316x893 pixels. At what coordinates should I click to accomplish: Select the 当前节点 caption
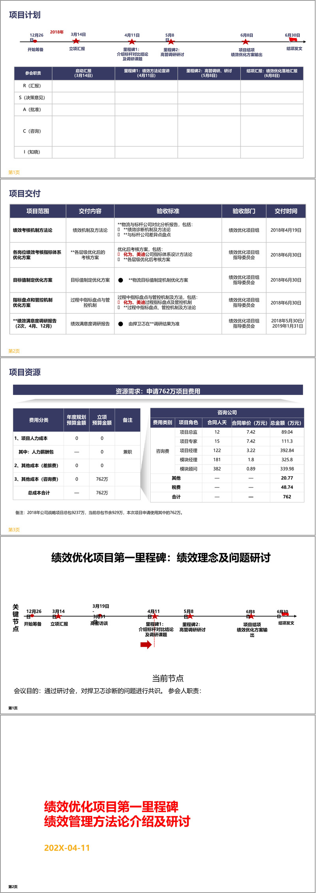[x=168, y=678]
